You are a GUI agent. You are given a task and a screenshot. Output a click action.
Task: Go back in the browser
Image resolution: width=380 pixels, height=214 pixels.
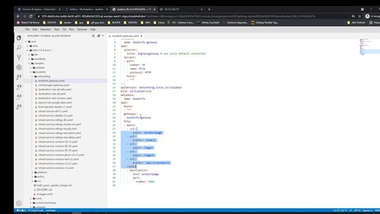click(18, 16)
